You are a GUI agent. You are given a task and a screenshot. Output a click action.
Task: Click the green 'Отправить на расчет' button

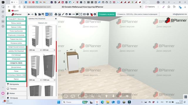[107, 14]
